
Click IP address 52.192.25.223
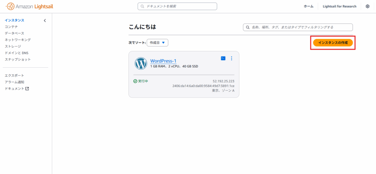pyautogui.click(x=224, y=81)
